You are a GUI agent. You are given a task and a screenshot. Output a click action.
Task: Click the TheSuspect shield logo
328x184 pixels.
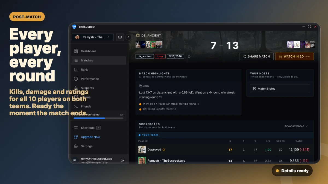point(74,27)
